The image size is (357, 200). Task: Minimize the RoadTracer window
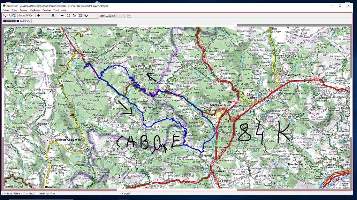tap(332, 6)
